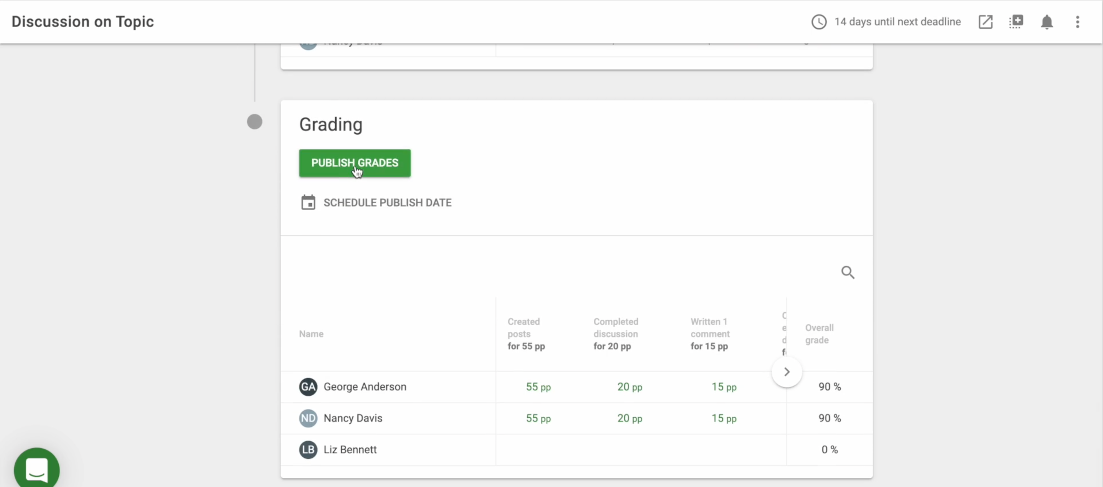This screenshot has height=487, width=1103.
Task: Click George Anderson's 55 pp created posts score
Action: point(538,387)
